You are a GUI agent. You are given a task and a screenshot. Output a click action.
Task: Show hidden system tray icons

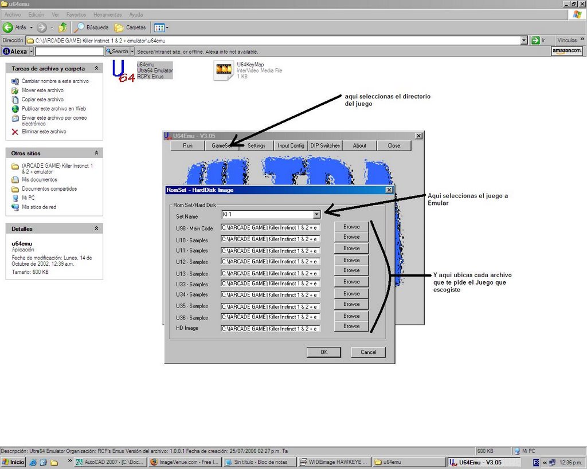click(545, 463)
